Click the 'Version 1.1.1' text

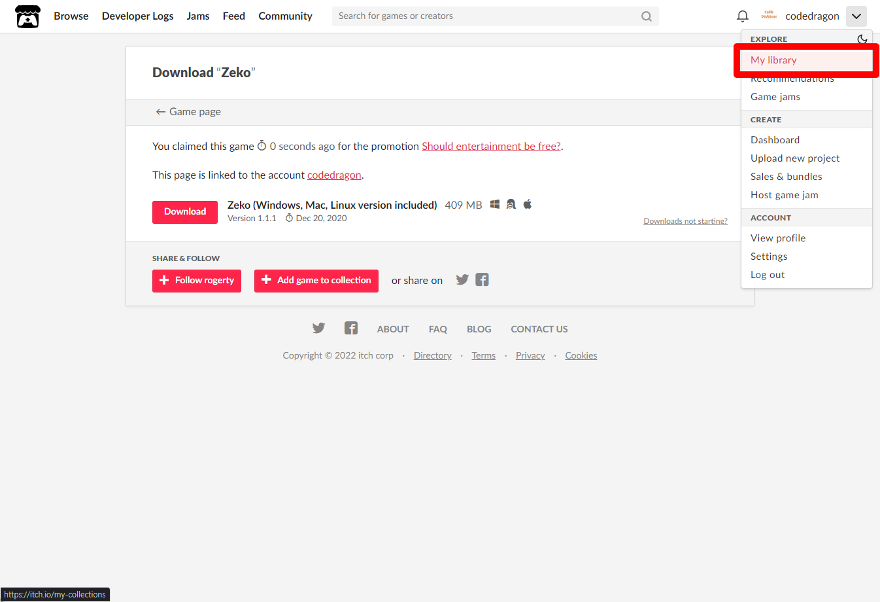[x=252, y=219]
